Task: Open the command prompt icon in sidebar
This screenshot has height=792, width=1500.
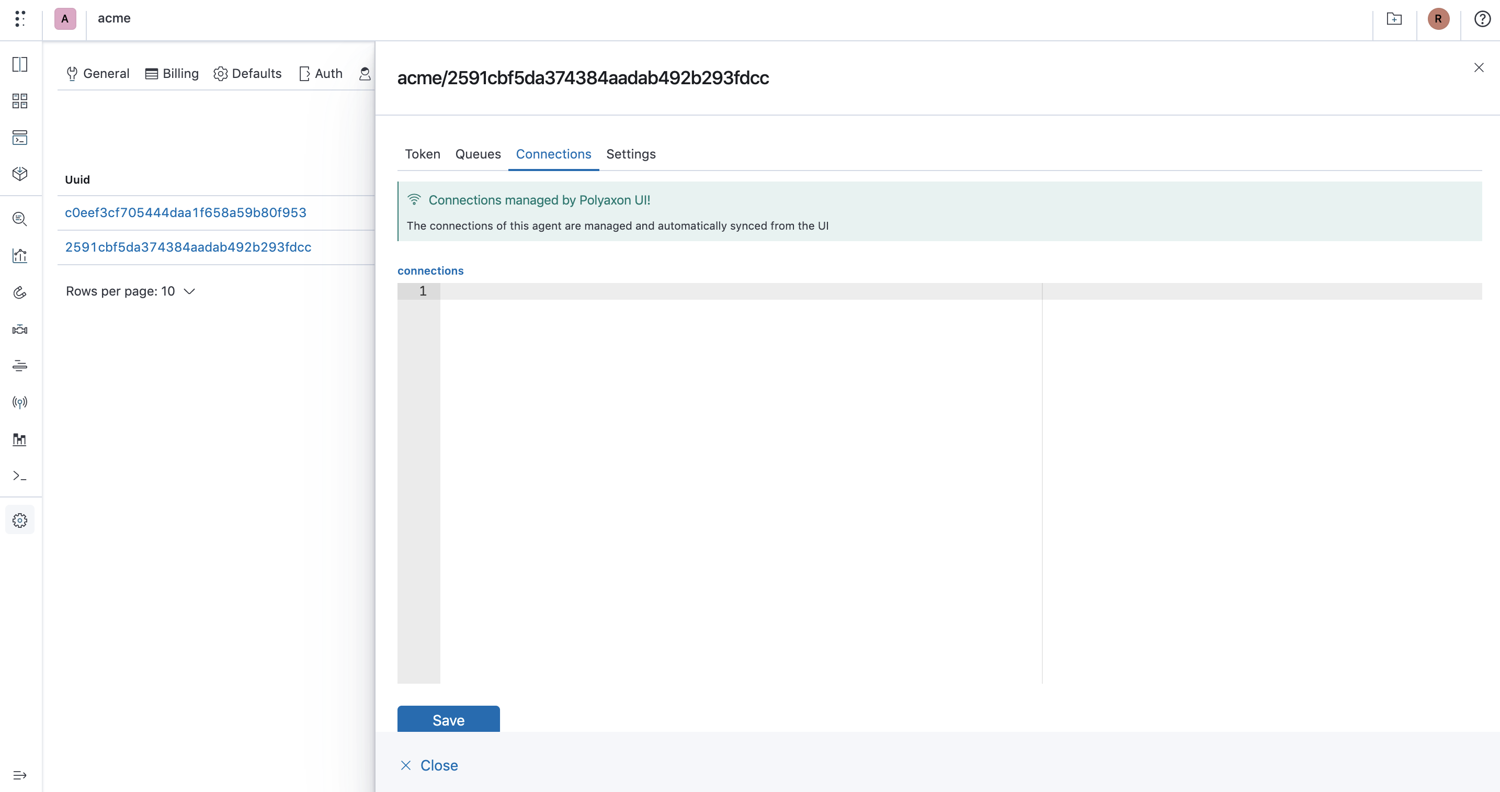Action: click(20, 476)
